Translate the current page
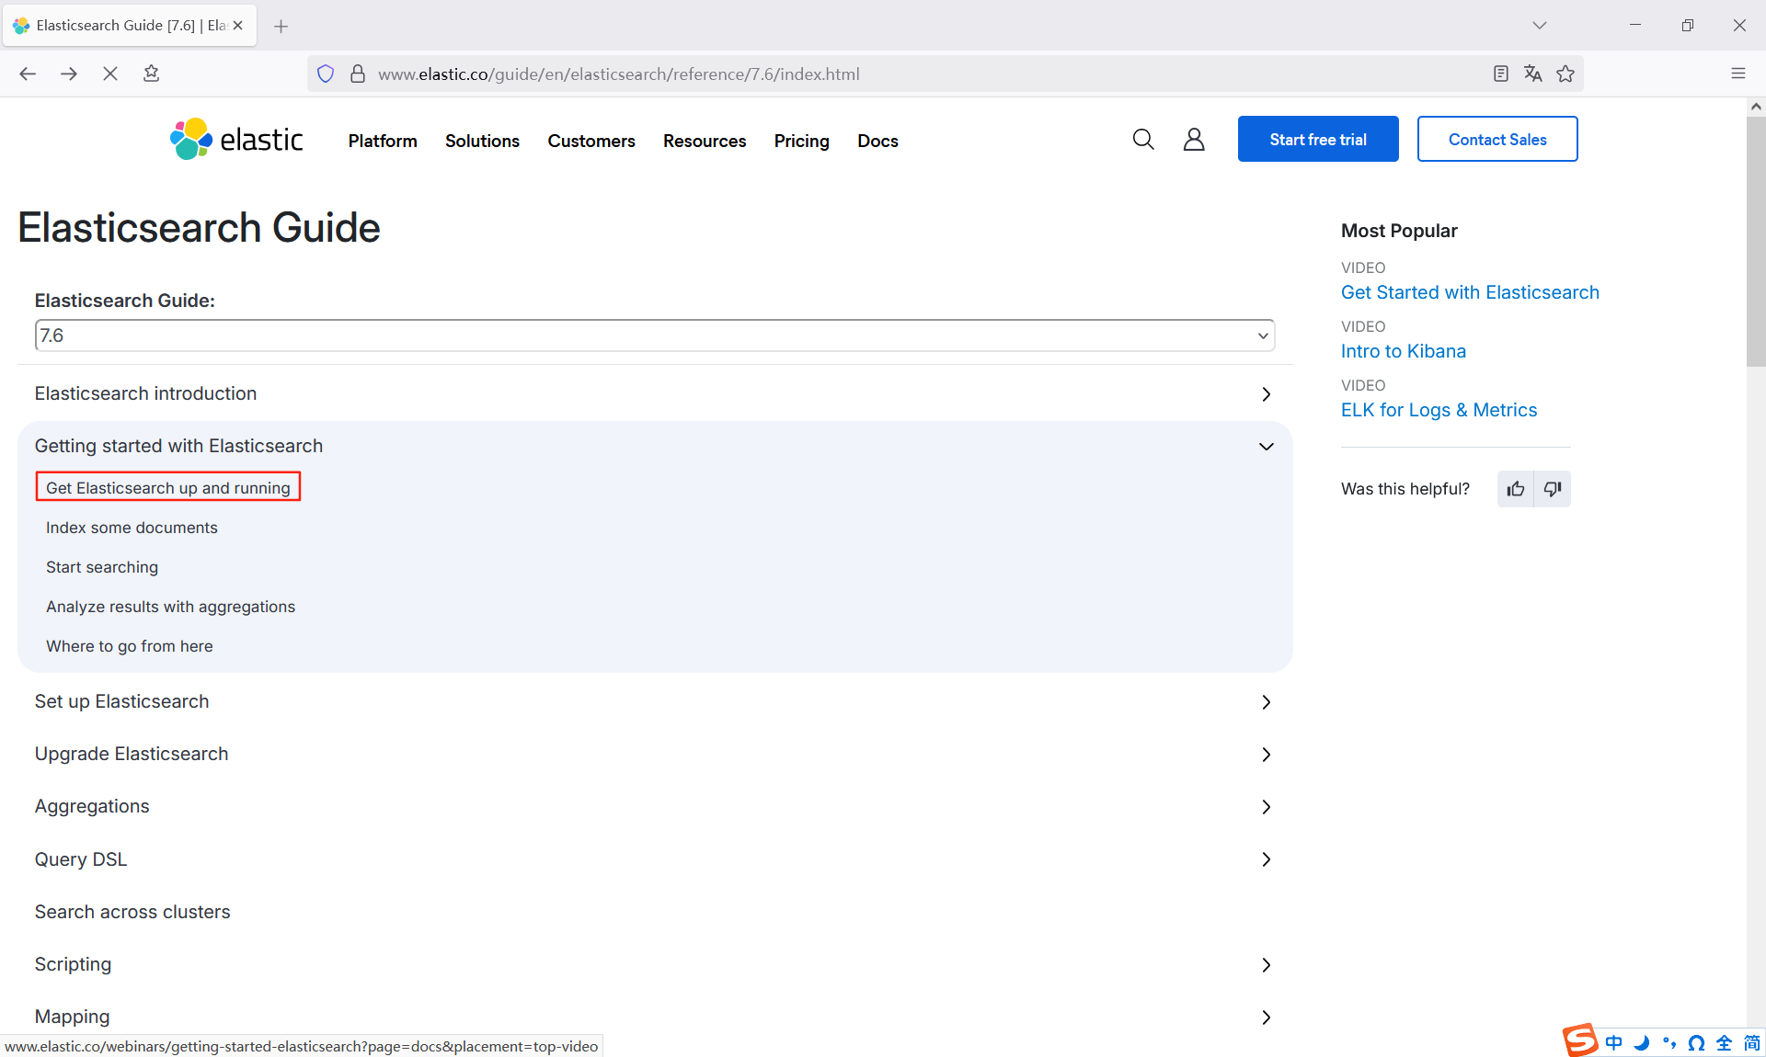 coord(1533,74)
